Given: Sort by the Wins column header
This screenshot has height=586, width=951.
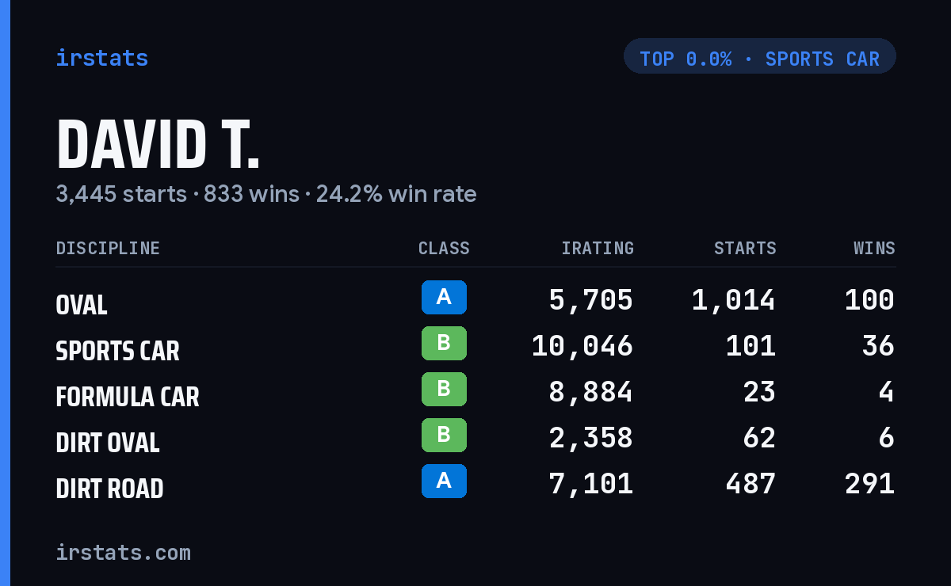Looking at the screenshot, I should point(874,248).
